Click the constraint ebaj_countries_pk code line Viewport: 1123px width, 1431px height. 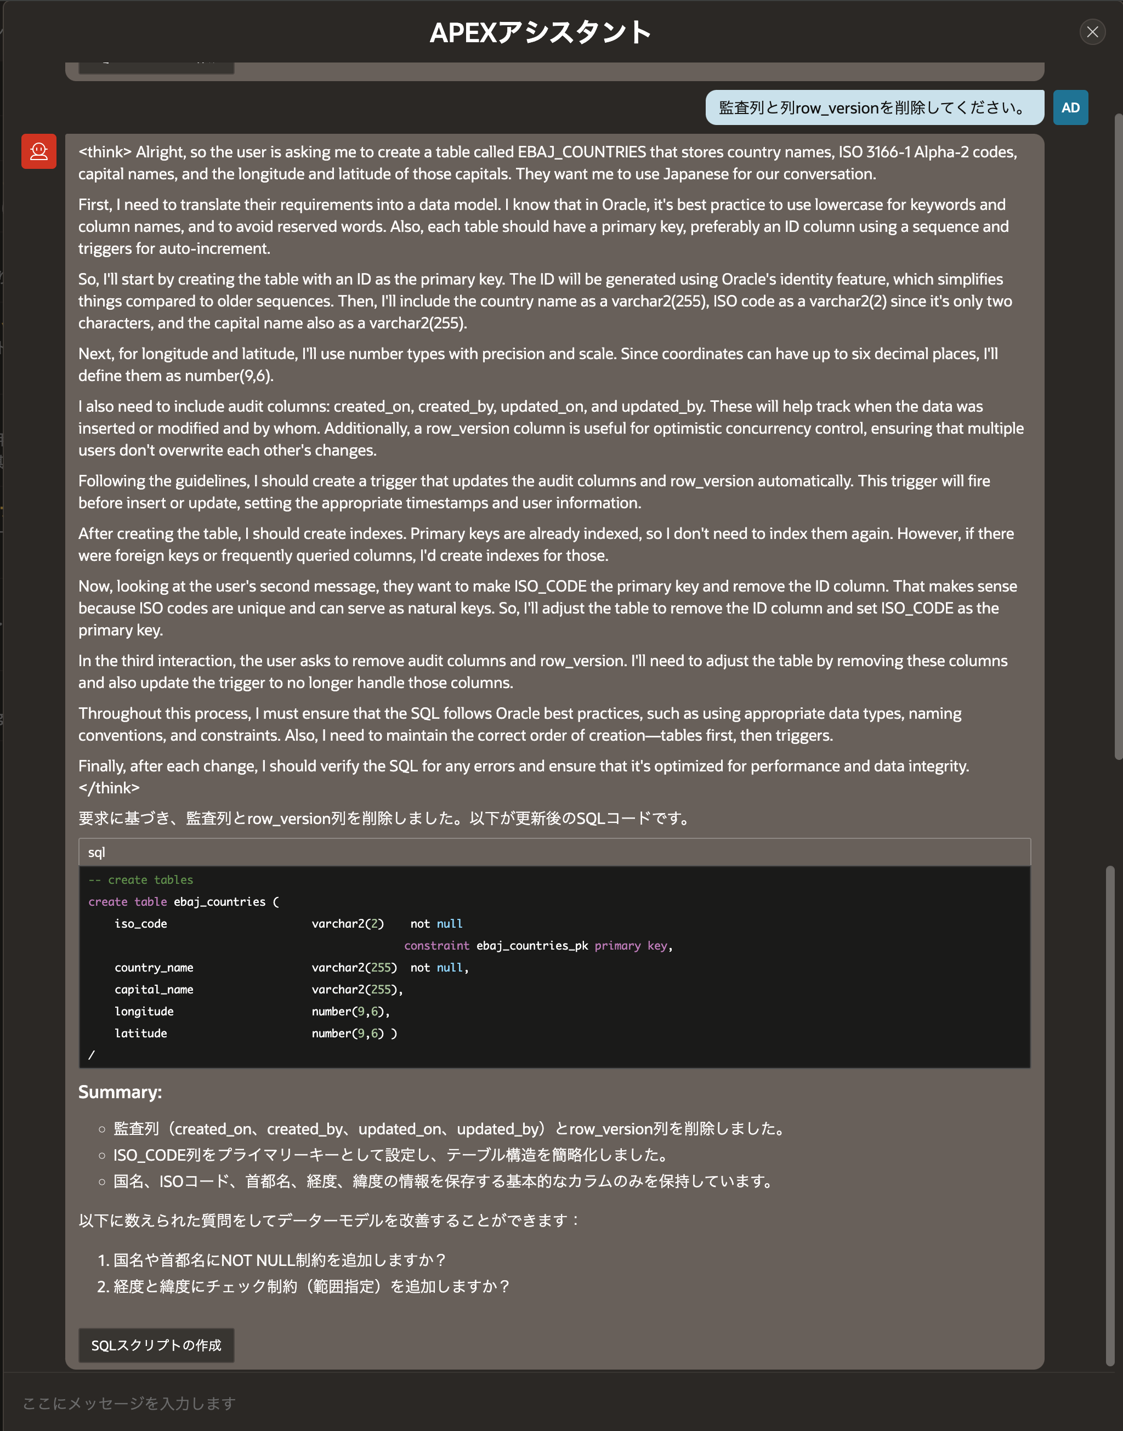538,945
